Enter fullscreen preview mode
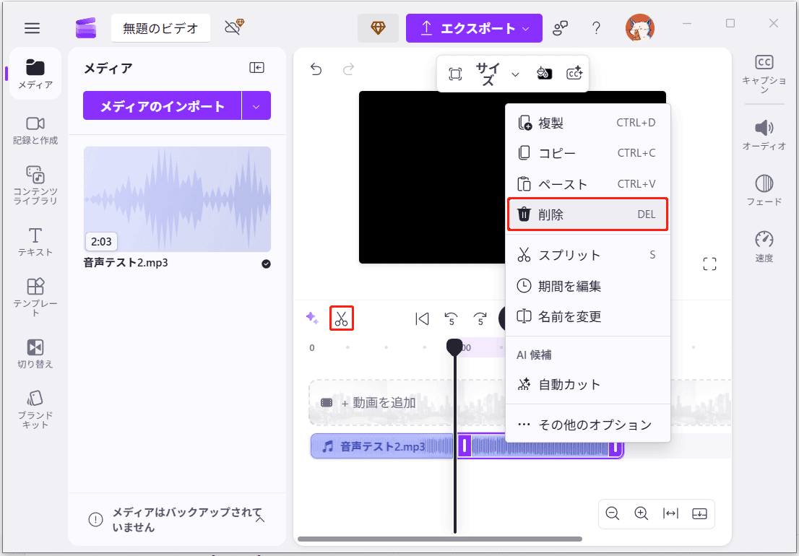Screen dimensions: 799x556 point(709,264)
